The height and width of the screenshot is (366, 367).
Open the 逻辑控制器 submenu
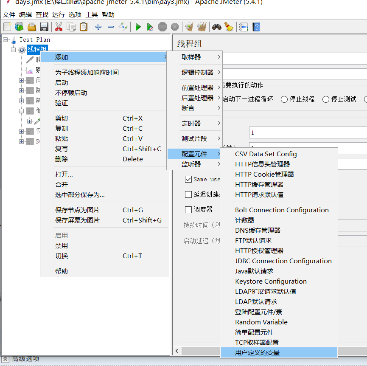click(x=194, y=72)
